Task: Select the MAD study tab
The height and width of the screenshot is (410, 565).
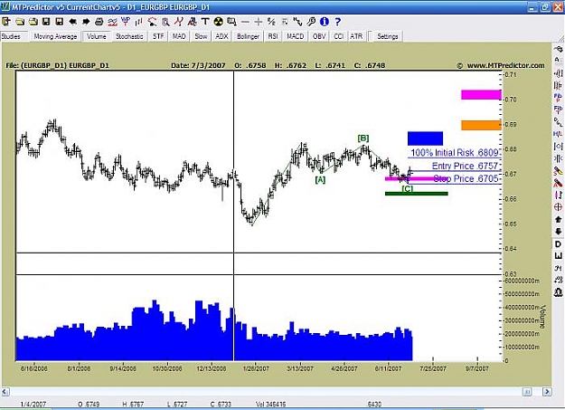Action: click(x=179, y=36)
